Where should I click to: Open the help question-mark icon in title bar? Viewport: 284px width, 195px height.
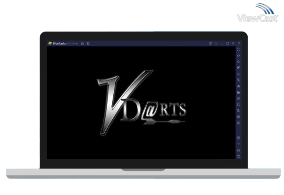pyautogui.click(x=210, y=43)
